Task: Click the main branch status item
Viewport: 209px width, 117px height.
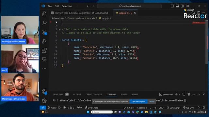Action: [x=52, y=108]
